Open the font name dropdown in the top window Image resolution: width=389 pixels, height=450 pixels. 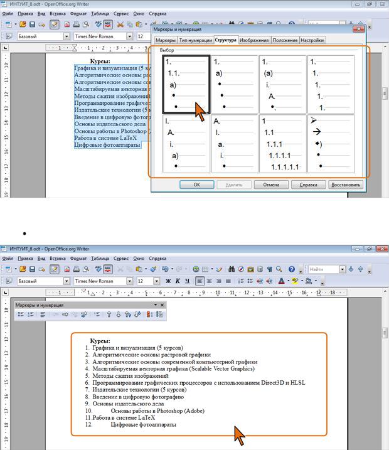click(130, 36)
